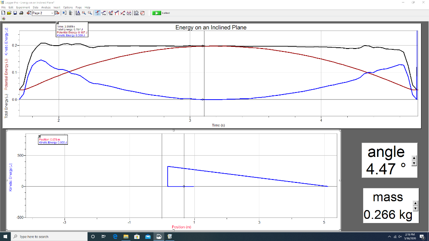Toggle the Examine tool off
This screenshot has width=429, height=241.
(x=97, y=13)
